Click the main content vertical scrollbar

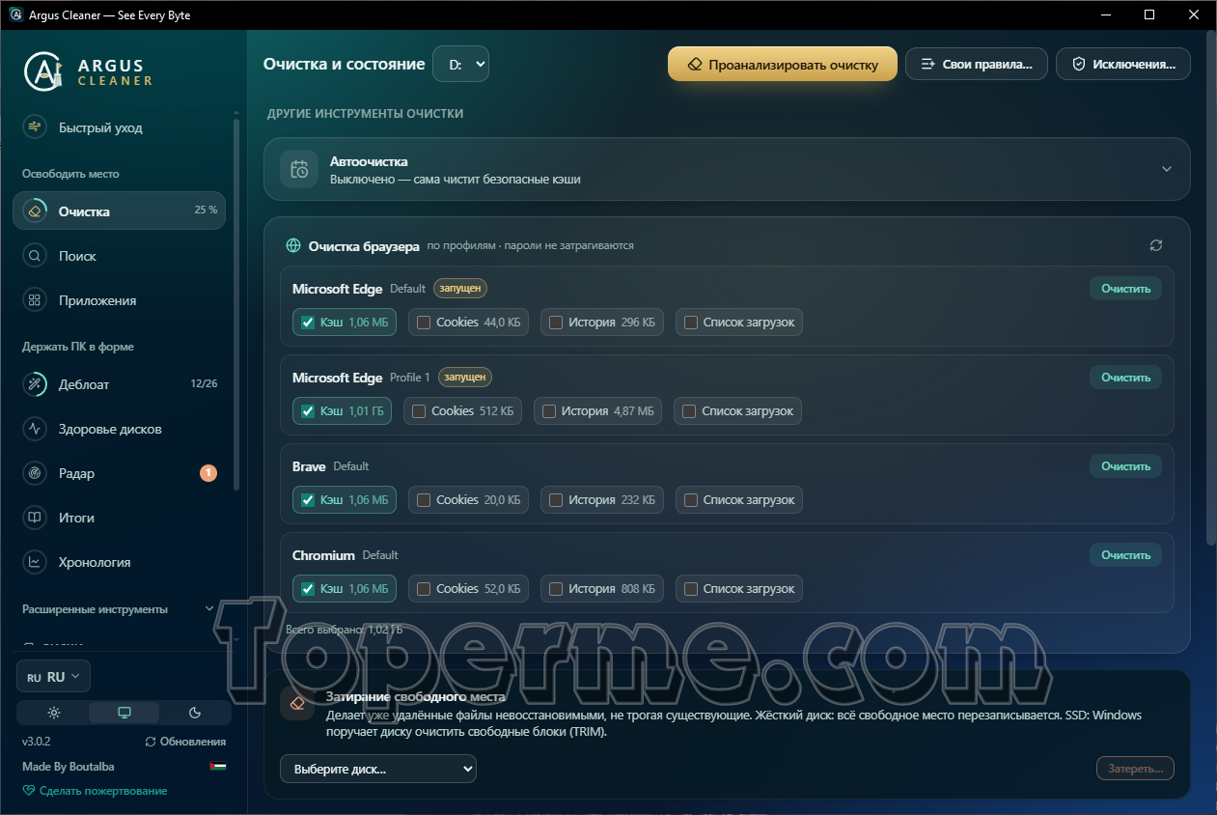[x=1211, y=290]
